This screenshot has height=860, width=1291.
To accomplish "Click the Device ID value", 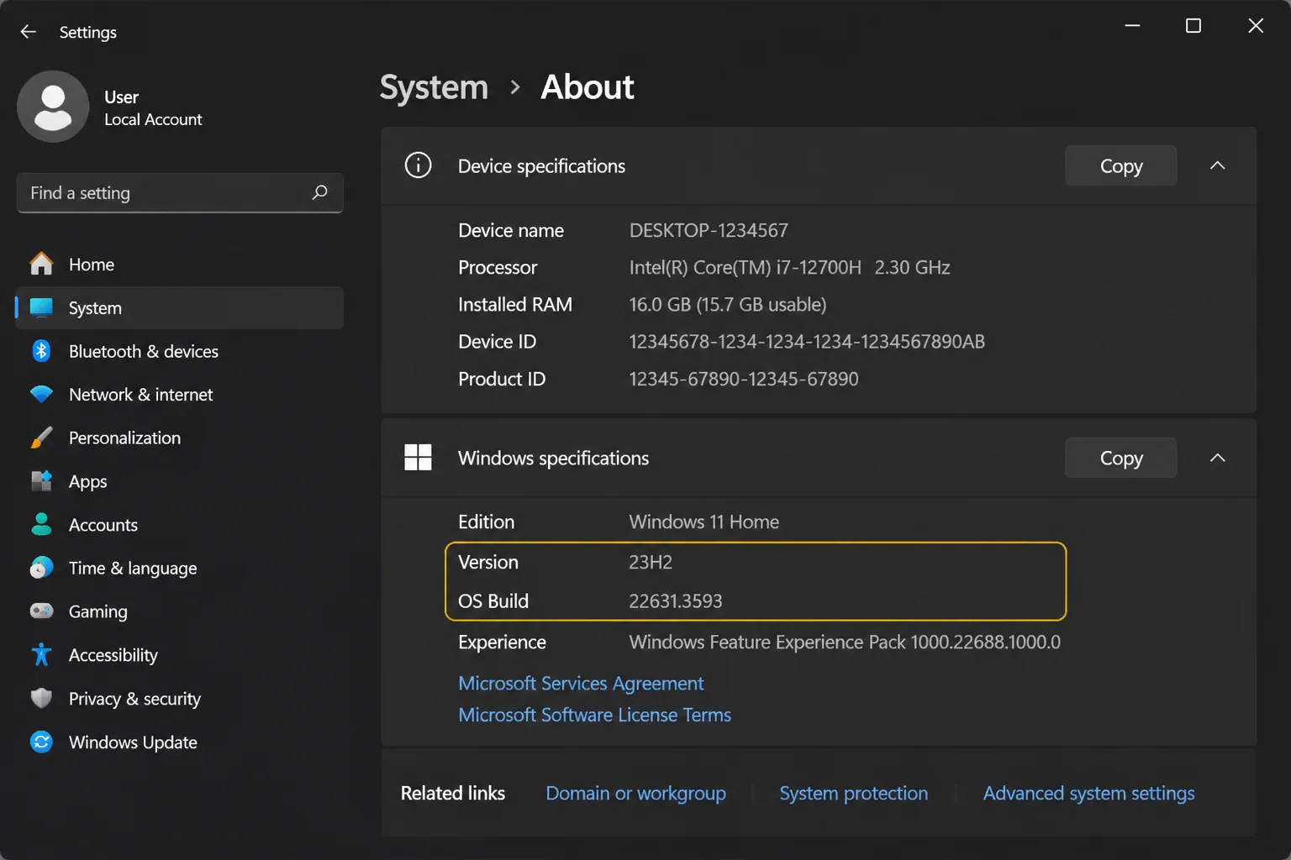I will tap(807, 341).
